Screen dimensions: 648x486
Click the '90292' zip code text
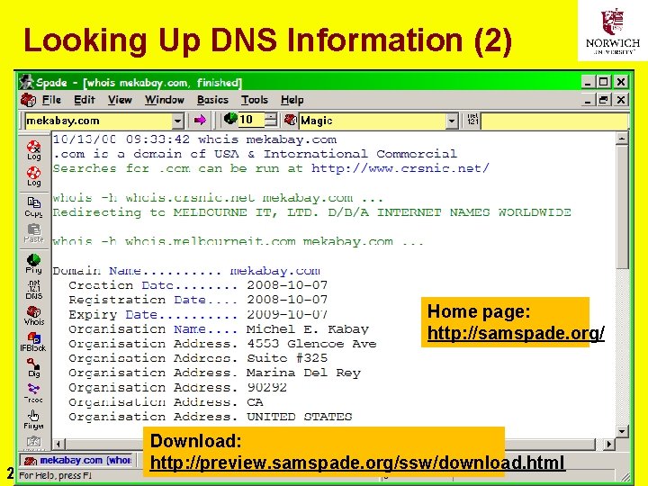pyautogui.click(x=266, y=388)
